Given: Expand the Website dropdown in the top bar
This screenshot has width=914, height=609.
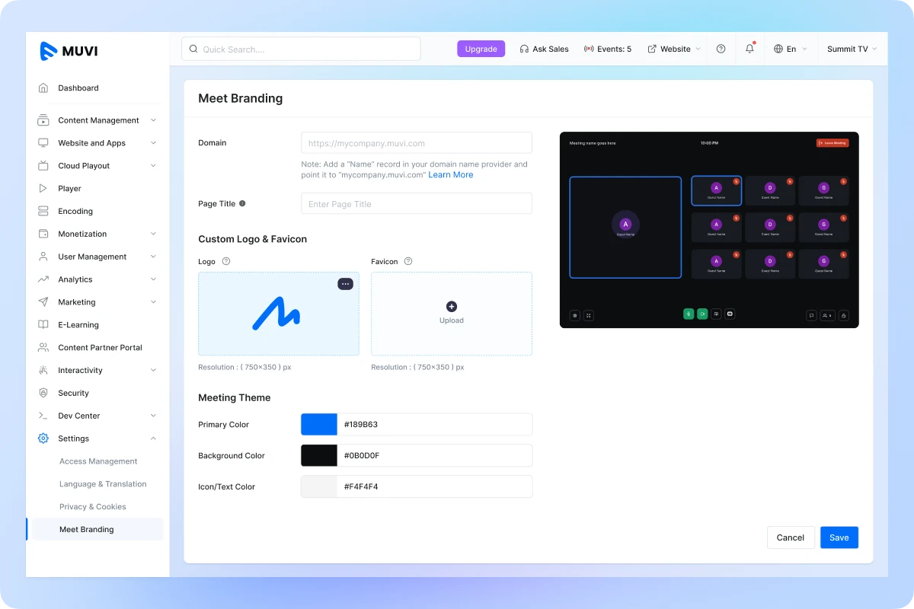Looking at the screenshot, I should 674,49.
